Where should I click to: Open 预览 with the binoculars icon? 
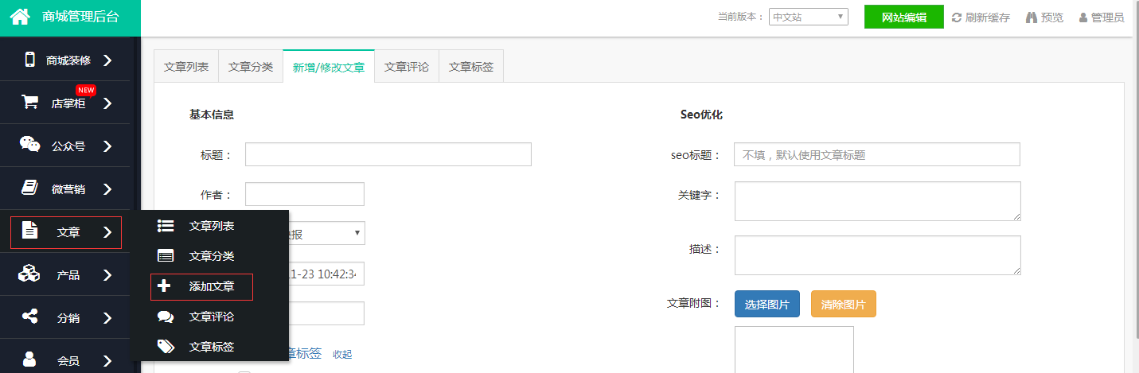pos(1032,17)
